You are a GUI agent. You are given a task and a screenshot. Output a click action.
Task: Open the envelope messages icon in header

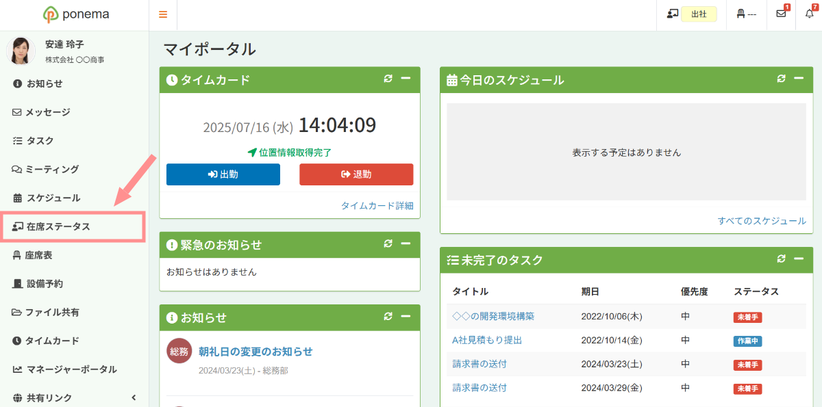781,14
